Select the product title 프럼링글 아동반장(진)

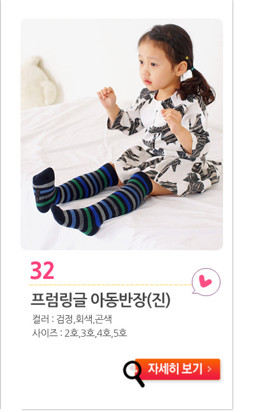[x=101, y=300]
